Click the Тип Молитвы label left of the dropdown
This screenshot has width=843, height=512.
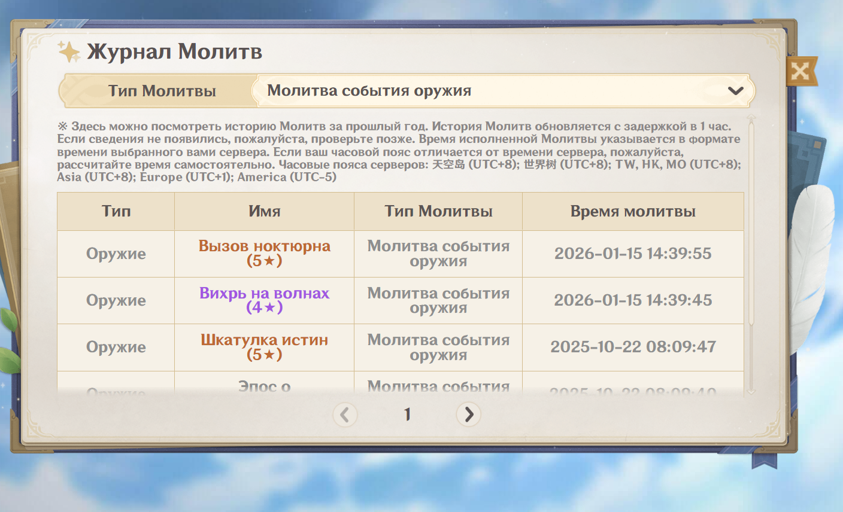pos(162,91)
